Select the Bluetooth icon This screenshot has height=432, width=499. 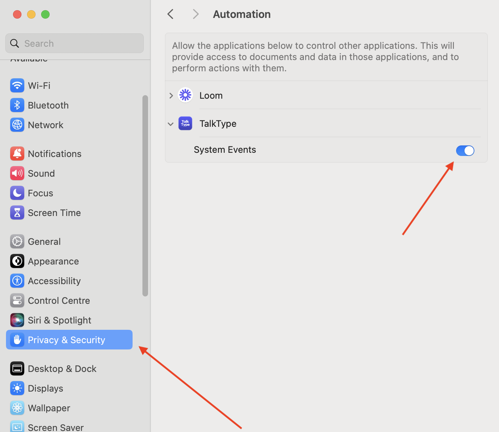(x=17, y=105)
